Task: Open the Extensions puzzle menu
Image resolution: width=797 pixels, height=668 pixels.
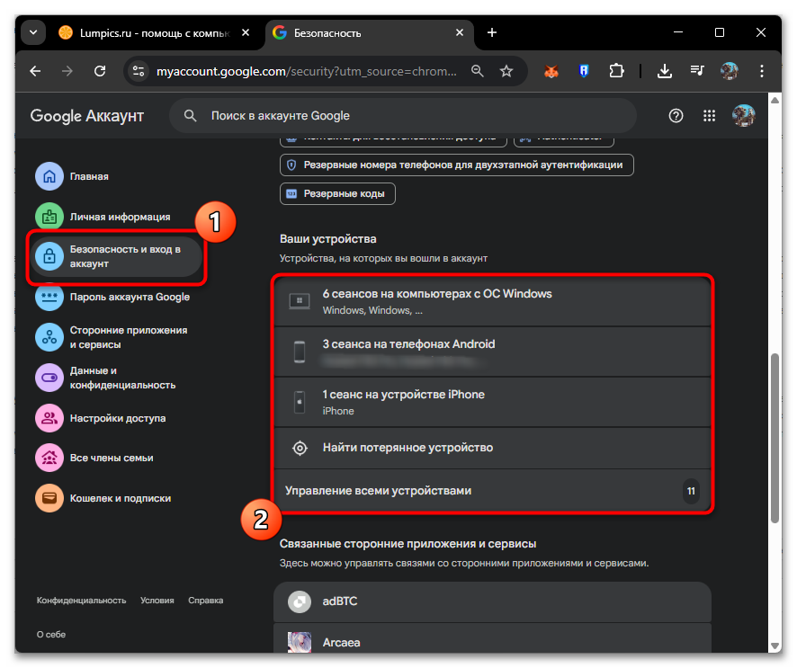Action: tap(616, 71)
